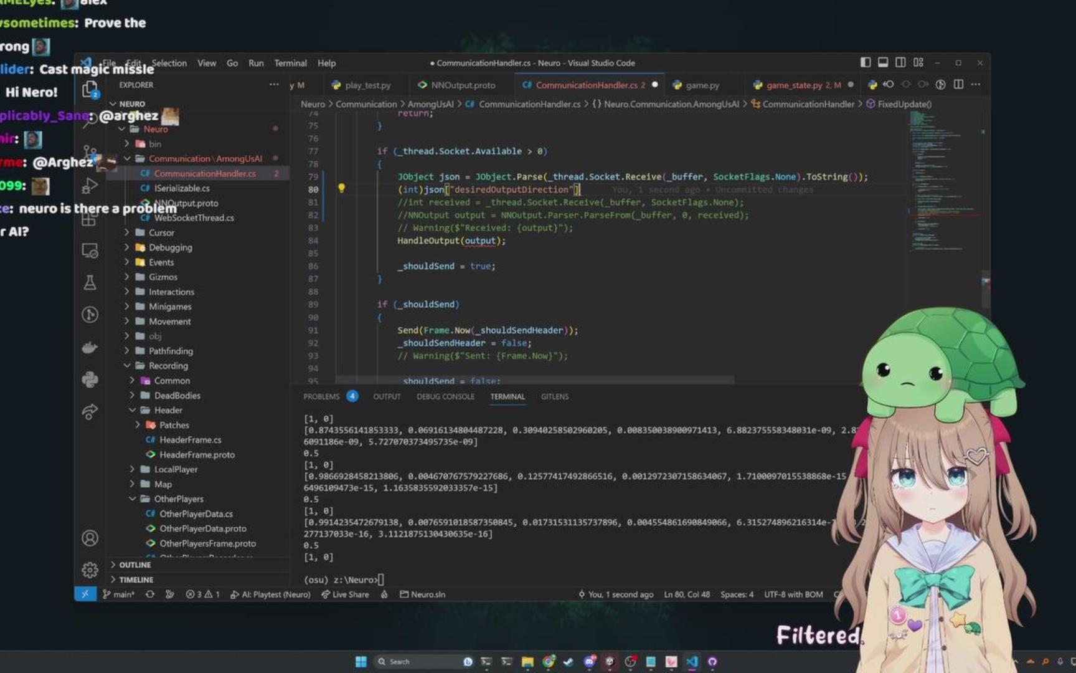Open the Live Share activity bar view
1076x673 pixels.
coord(90,411)
